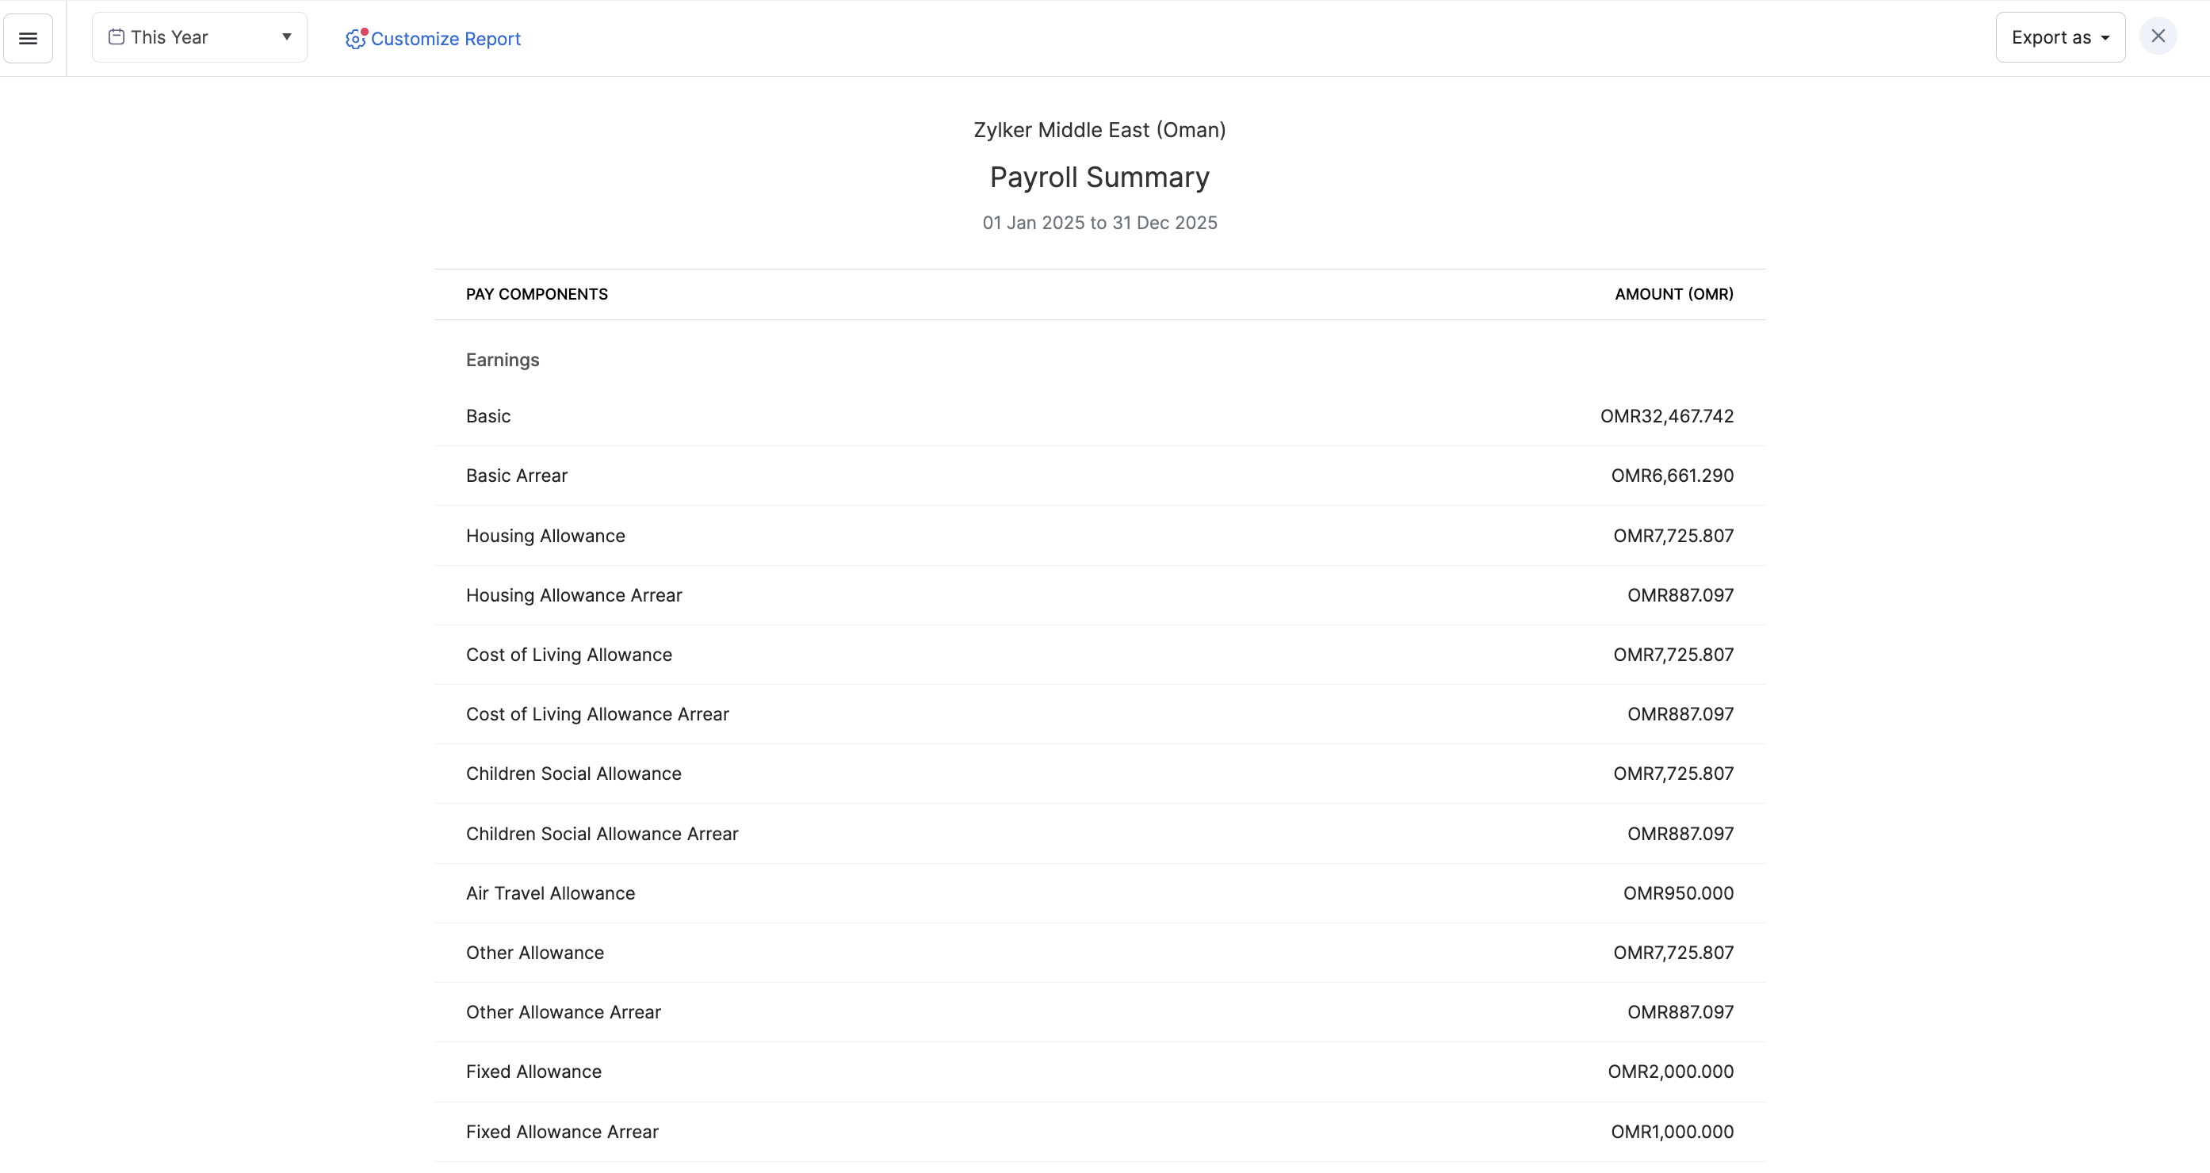Click the Basic Arrear amount OMR6,661.290
The width and height of the screenshot is (2210, 1173).
[x=1671, y=476]
